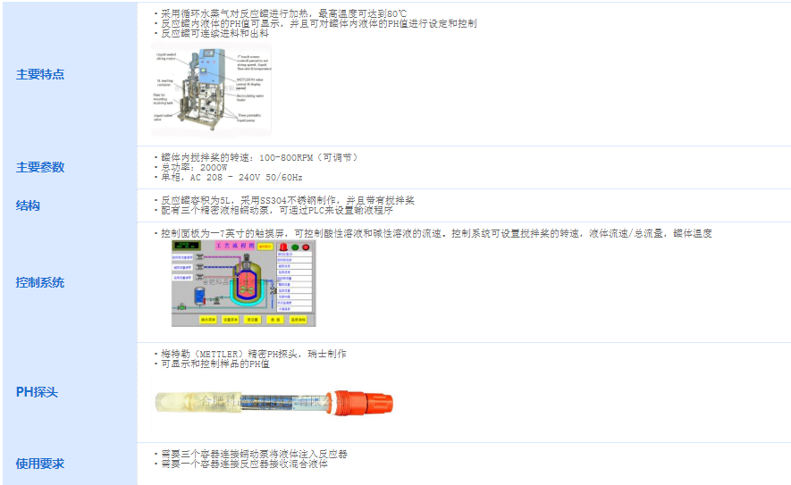Click the 7-inch touchscreen control panel description

[436, 233]
